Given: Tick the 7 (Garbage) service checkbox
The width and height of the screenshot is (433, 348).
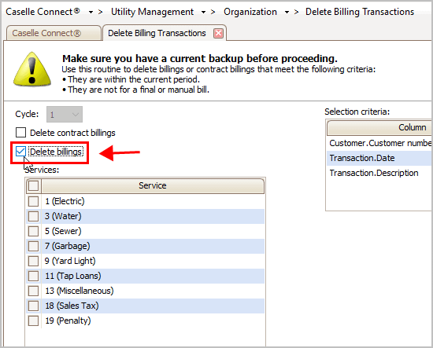Looking at the screenshot, I should point(33,246).
